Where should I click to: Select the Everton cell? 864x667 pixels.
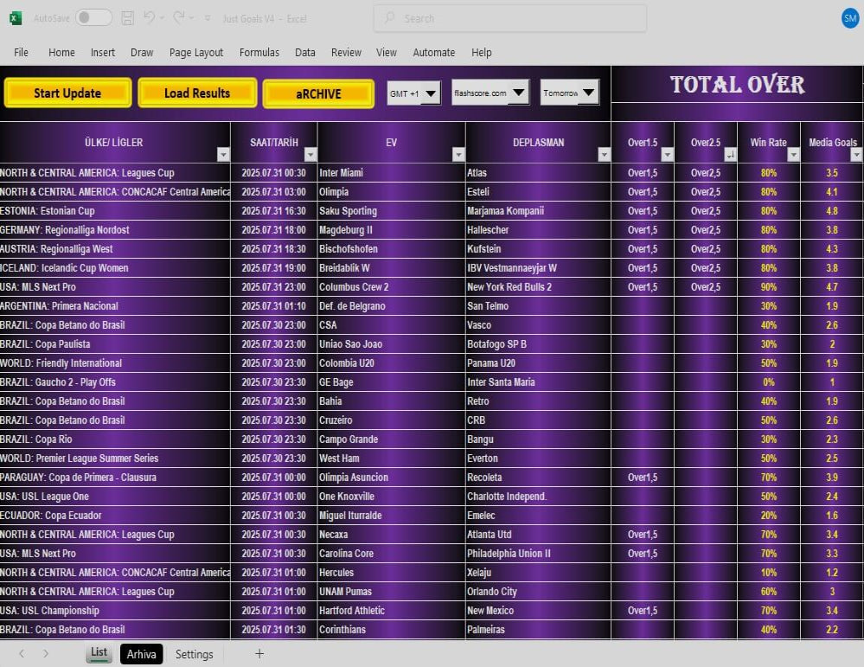point(538,459)
